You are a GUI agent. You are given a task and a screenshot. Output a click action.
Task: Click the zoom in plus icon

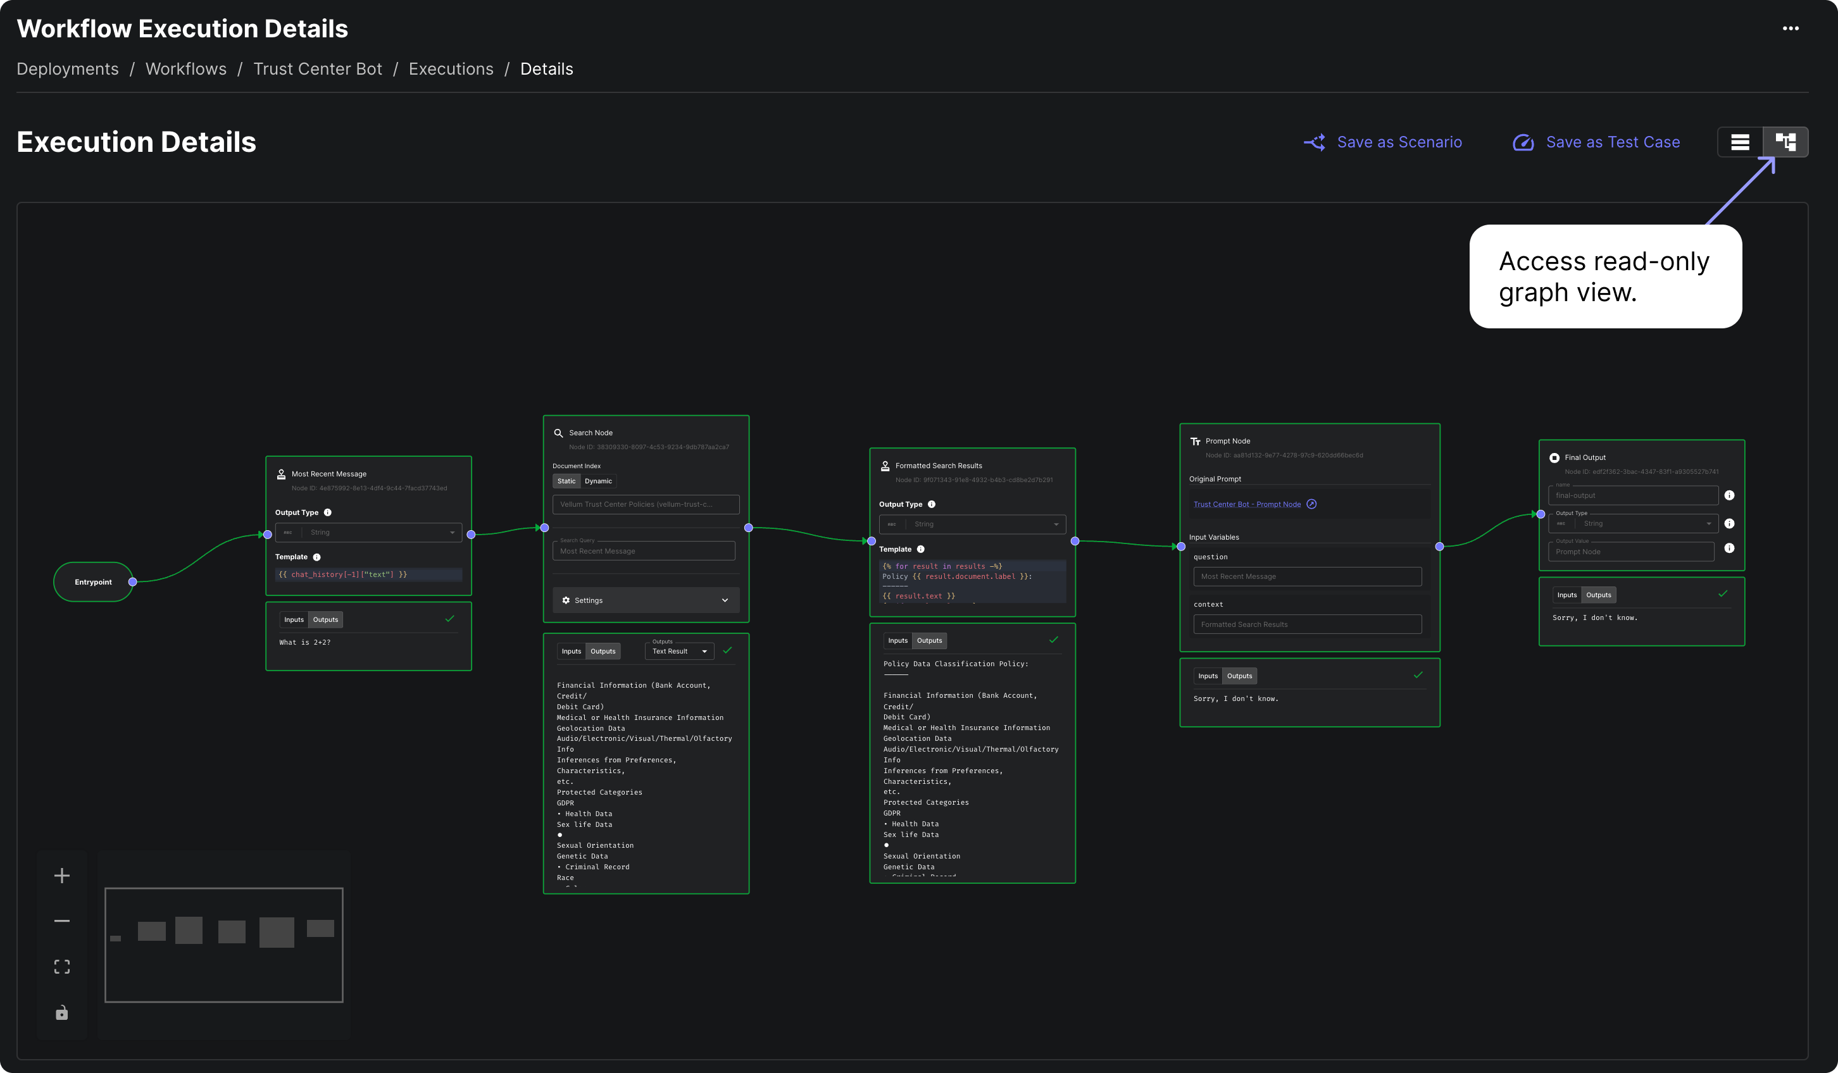tap(62, 876)
